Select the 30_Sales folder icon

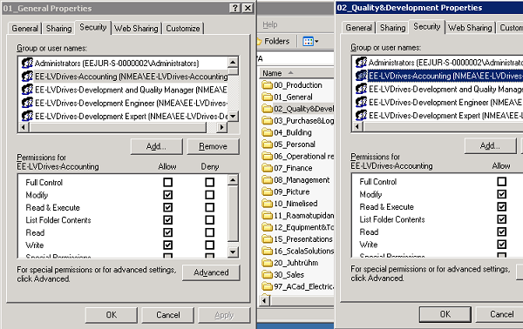268,275
